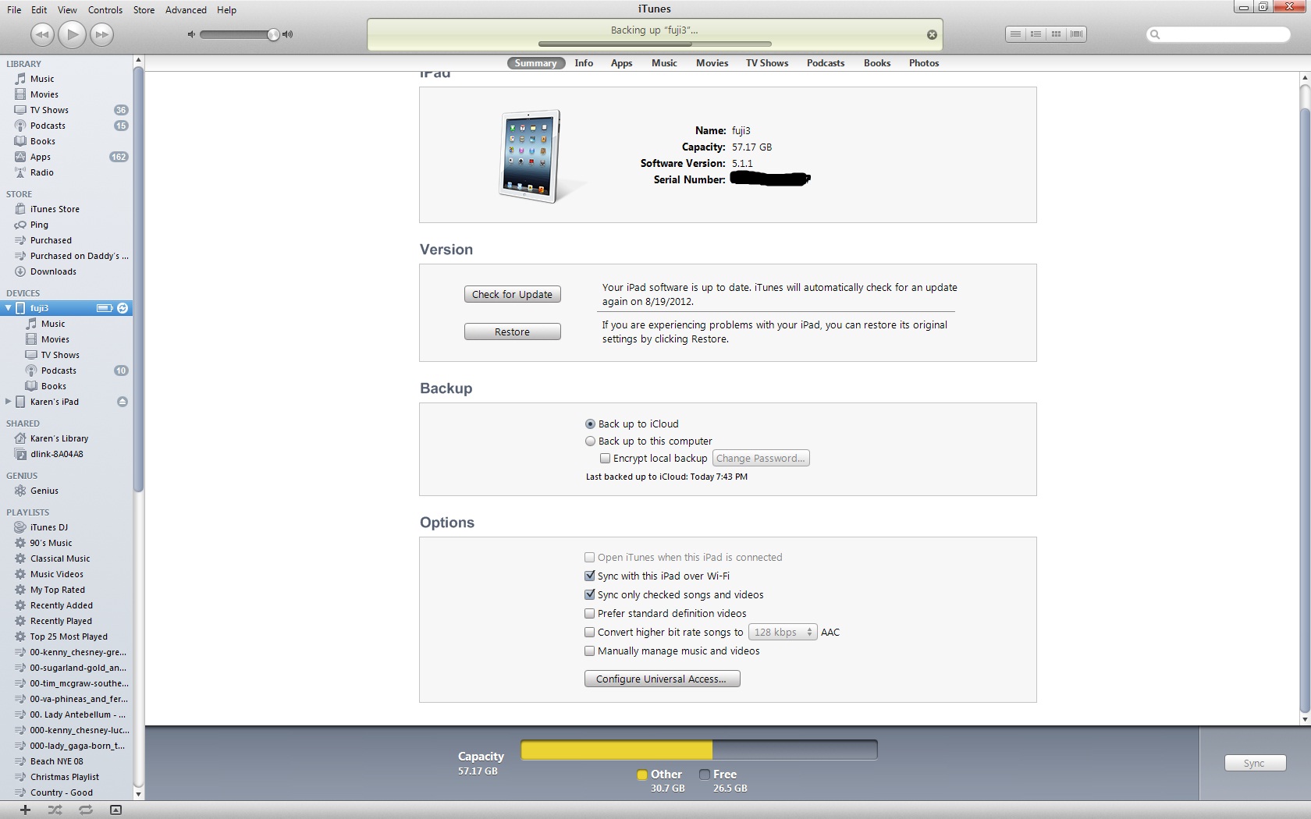Click the sync icon next to fuji3
1311x819 pixels.
click(x=123, y=308)
